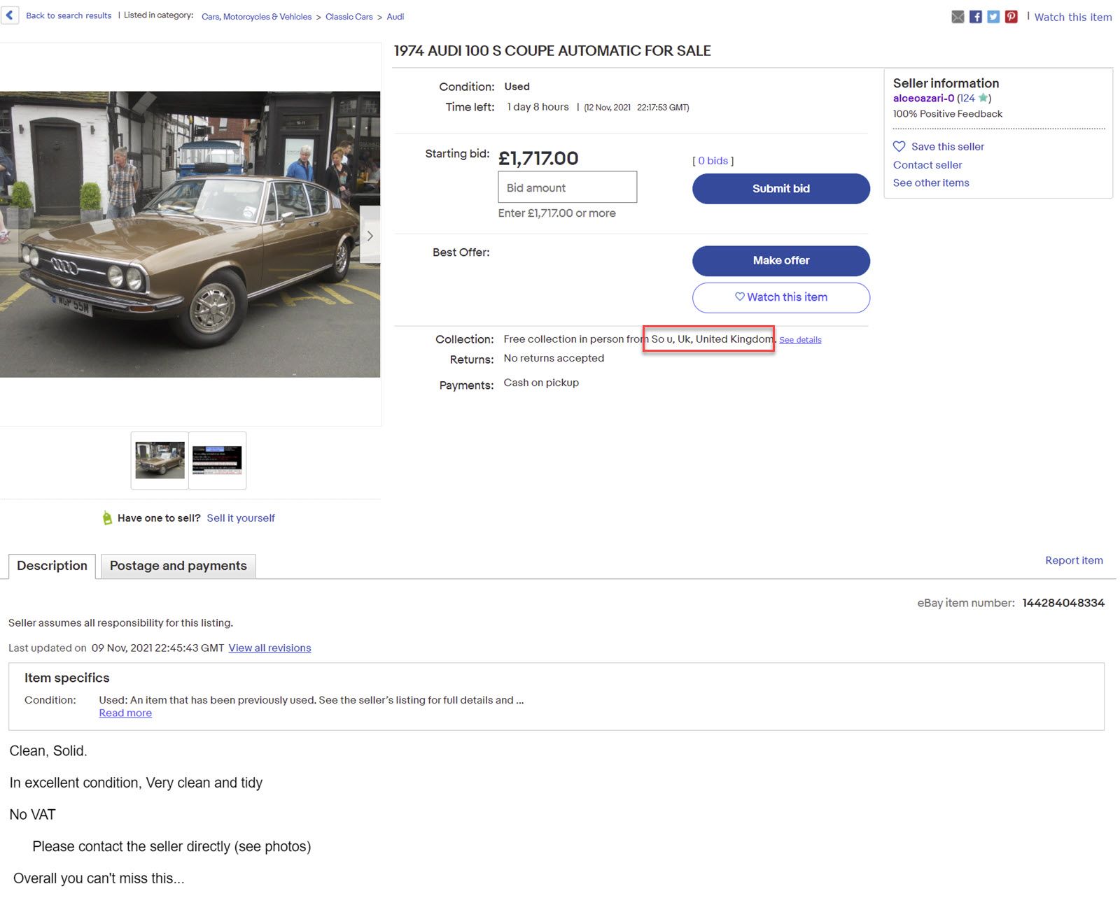Select the second thumbnail with text

coord(217,460)
